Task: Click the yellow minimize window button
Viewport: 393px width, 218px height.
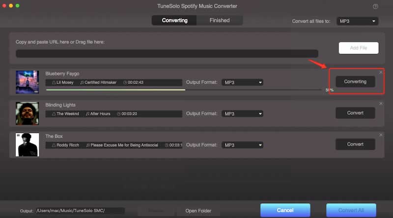Action: point(11,5)
